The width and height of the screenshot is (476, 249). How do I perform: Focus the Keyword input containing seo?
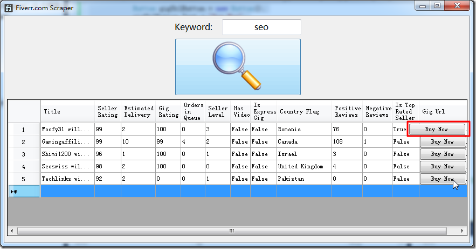coord(261,27)
